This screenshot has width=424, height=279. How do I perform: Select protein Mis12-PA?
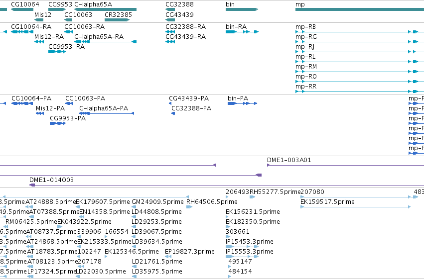(50, 108)
